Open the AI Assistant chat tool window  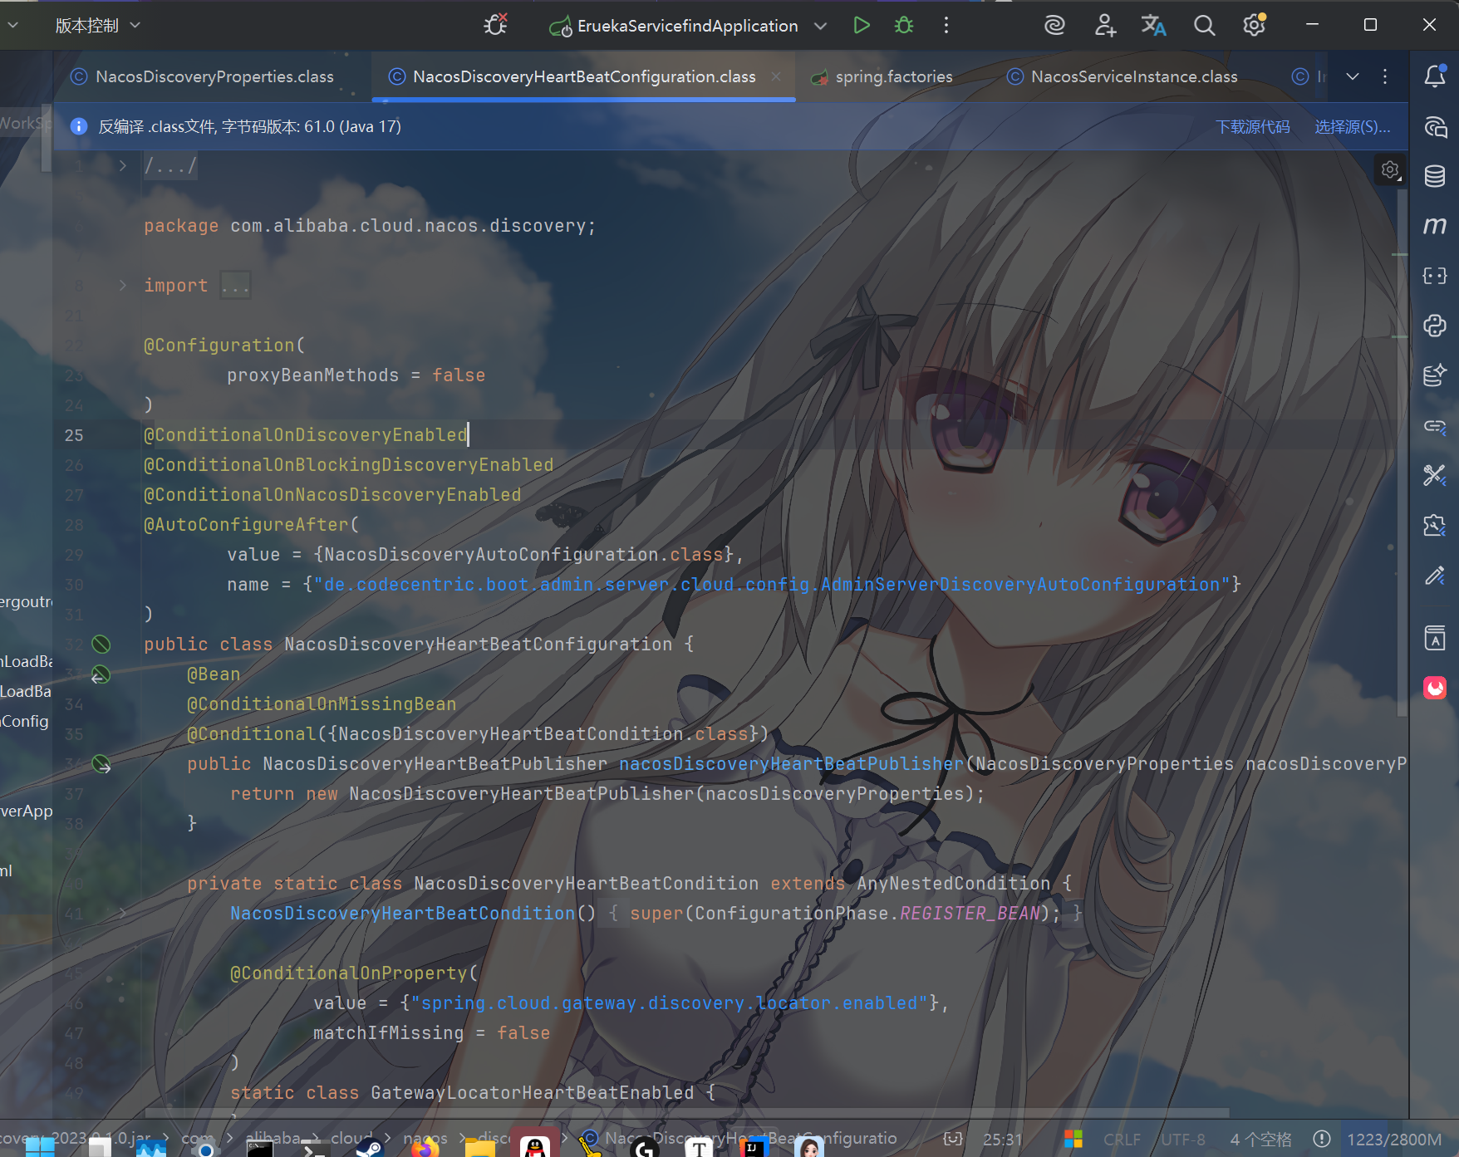(x=1435, y=126)
